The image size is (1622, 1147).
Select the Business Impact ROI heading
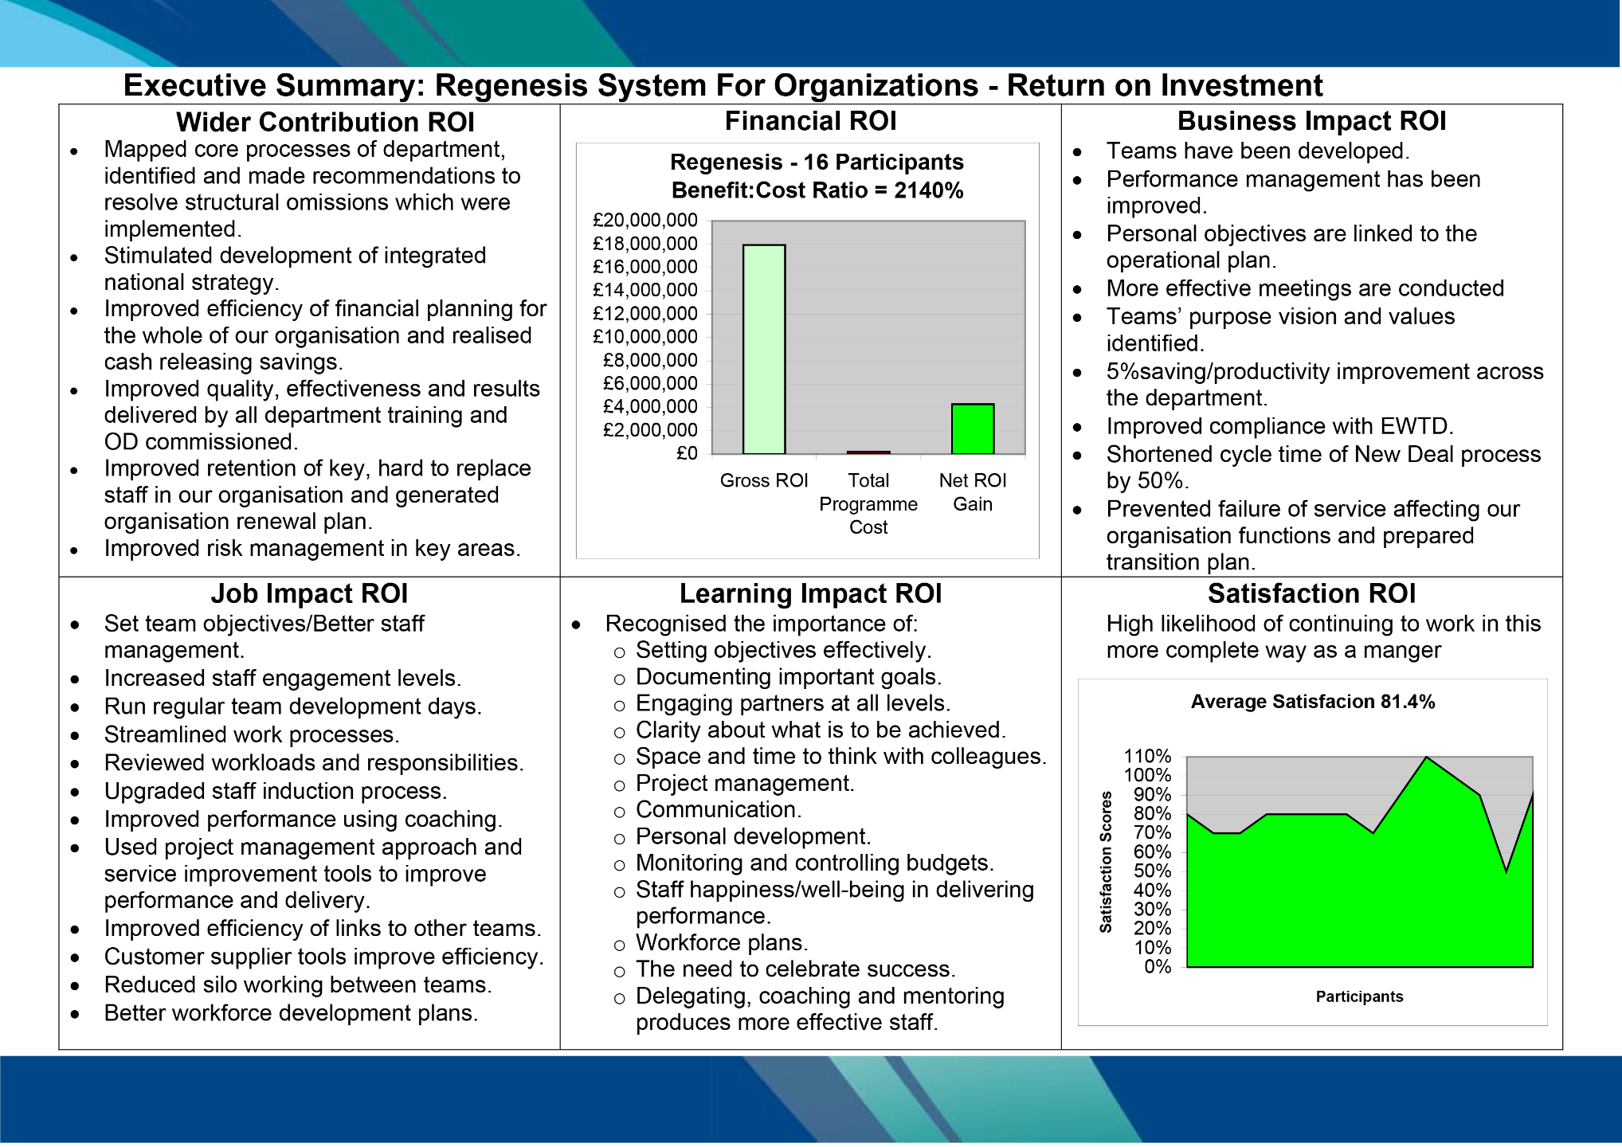coord(1311,121)
